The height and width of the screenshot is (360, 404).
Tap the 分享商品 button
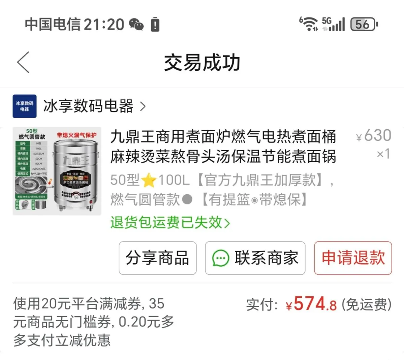point(158,258)
